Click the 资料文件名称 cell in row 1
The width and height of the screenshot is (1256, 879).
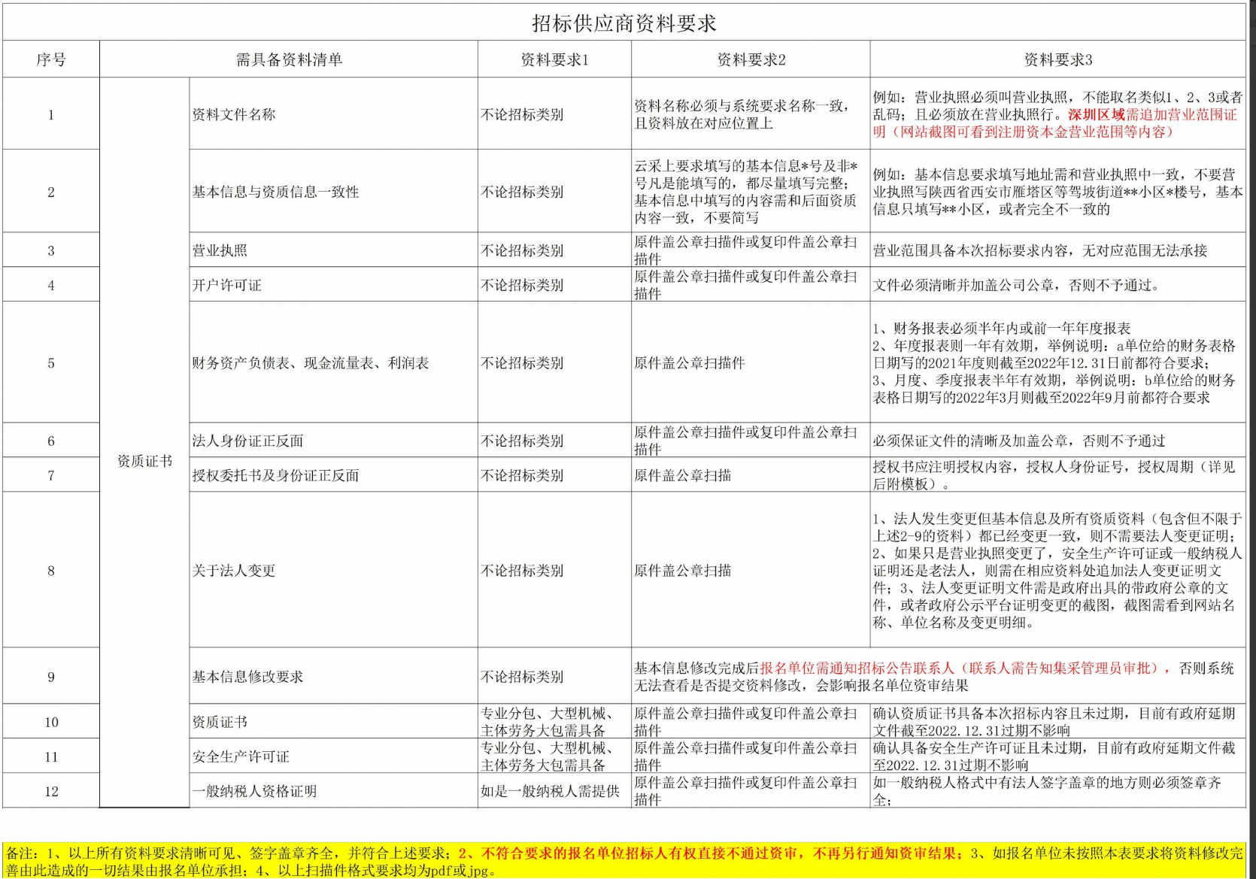pyautogui.click(x=333, y=114)
